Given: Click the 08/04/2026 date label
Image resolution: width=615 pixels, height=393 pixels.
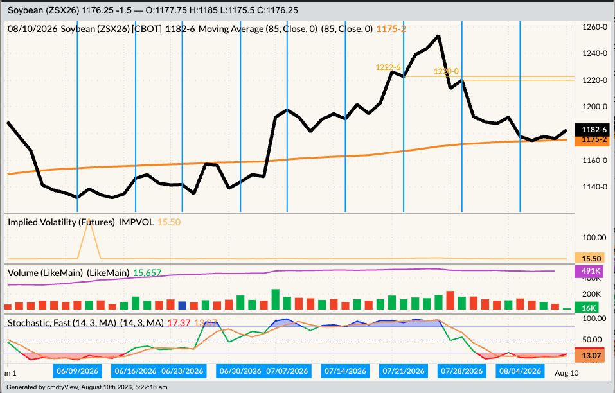Looking at the screenshot, I should click(520, 371).
